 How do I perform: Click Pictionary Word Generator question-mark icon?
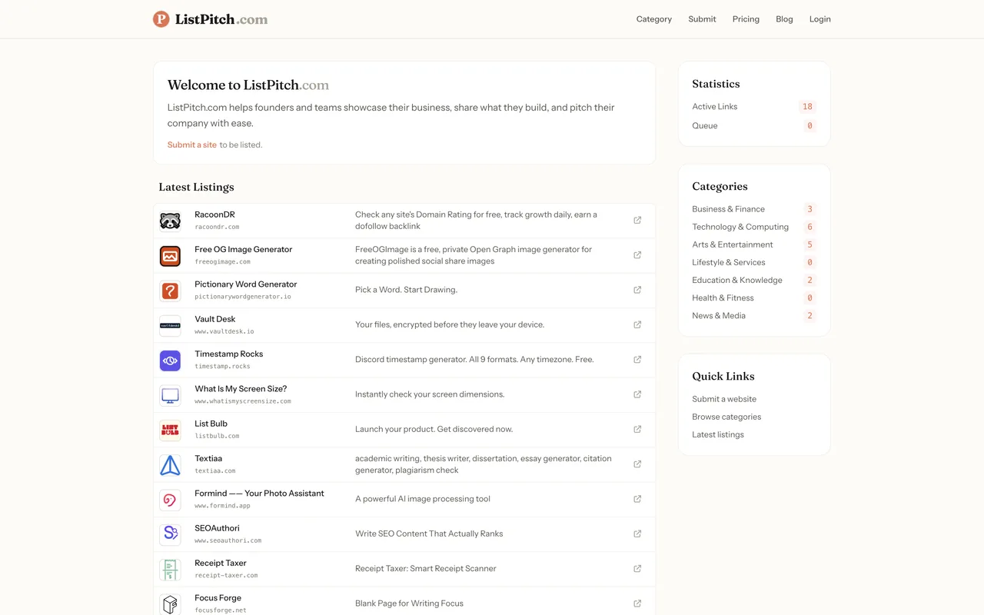(170, 291)
